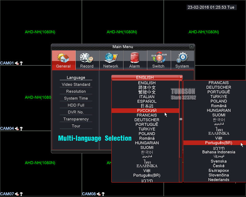Screen dimensions: 246x197
Task: Open the Transparency setting
Action: pyautogui.click(x=76, y=119)
